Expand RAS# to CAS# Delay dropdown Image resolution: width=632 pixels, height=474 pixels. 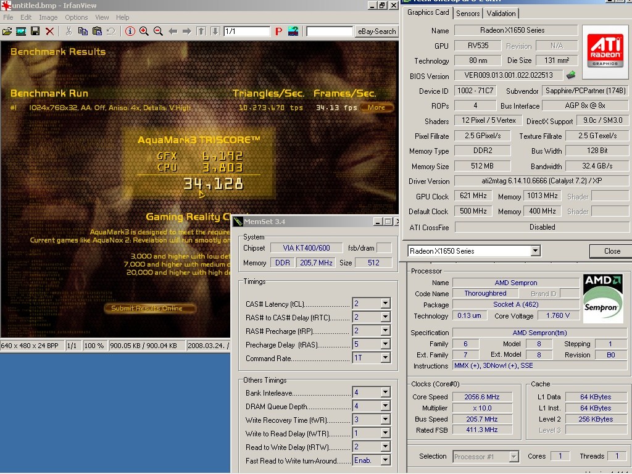(x=385, y=317)
